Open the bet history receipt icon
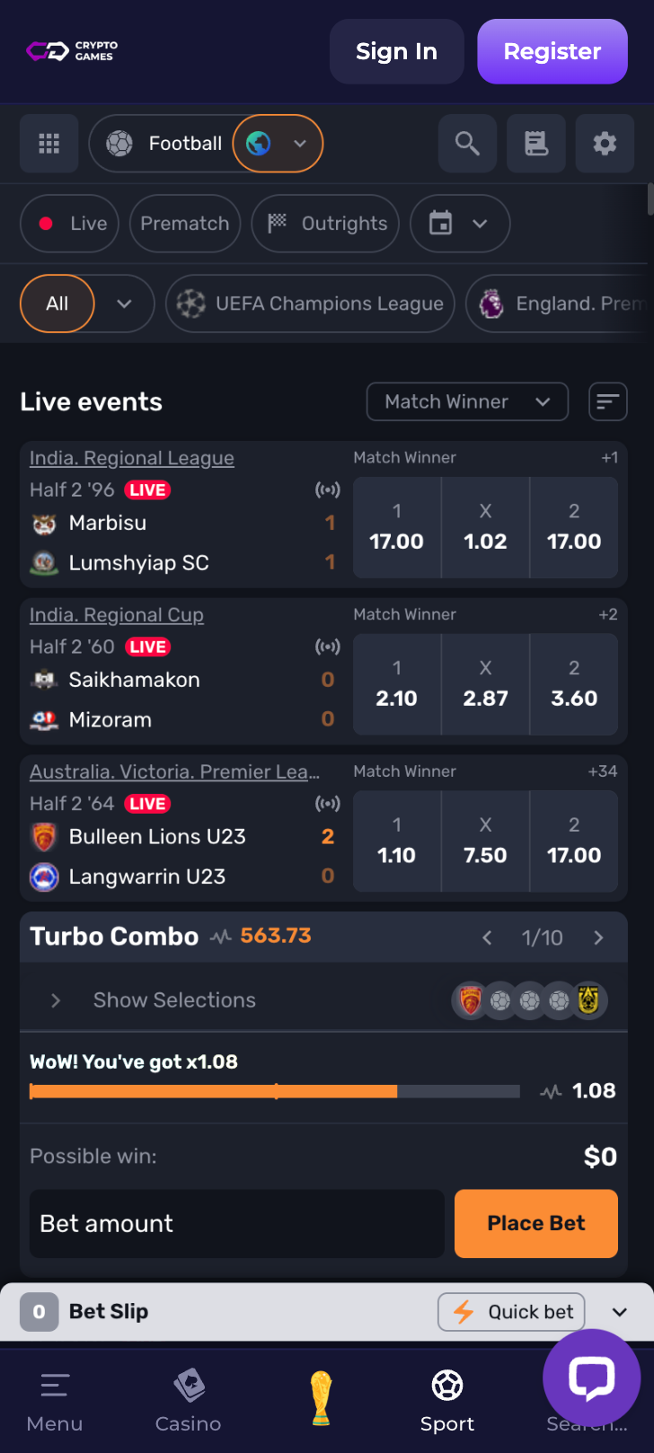Image resolution: width=654 pixels, height=1453 pixels. tap(536, 144)
